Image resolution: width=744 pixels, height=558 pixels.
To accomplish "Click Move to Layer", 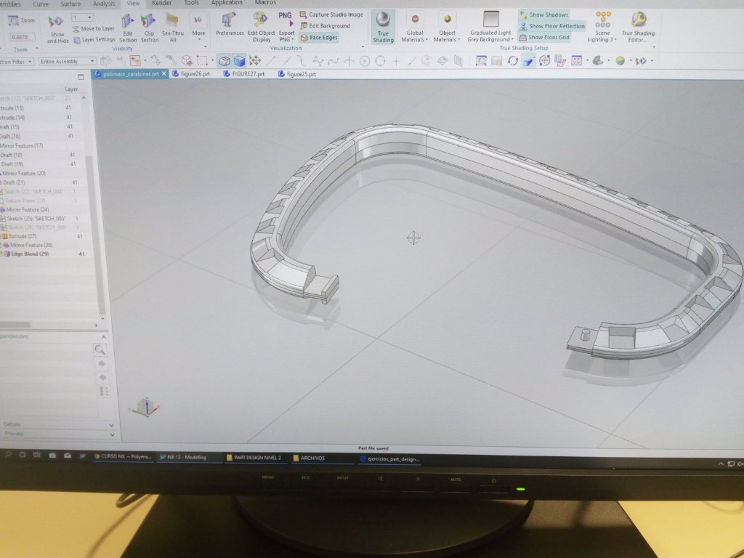I will pos(94,29).
